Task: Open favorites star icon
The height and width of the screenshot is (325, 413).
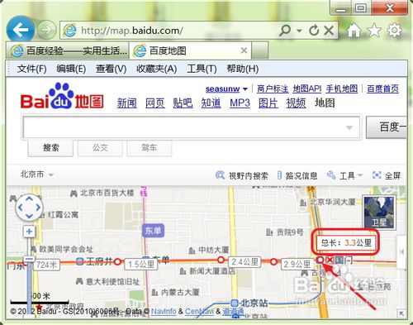Action: pos(374,30)
